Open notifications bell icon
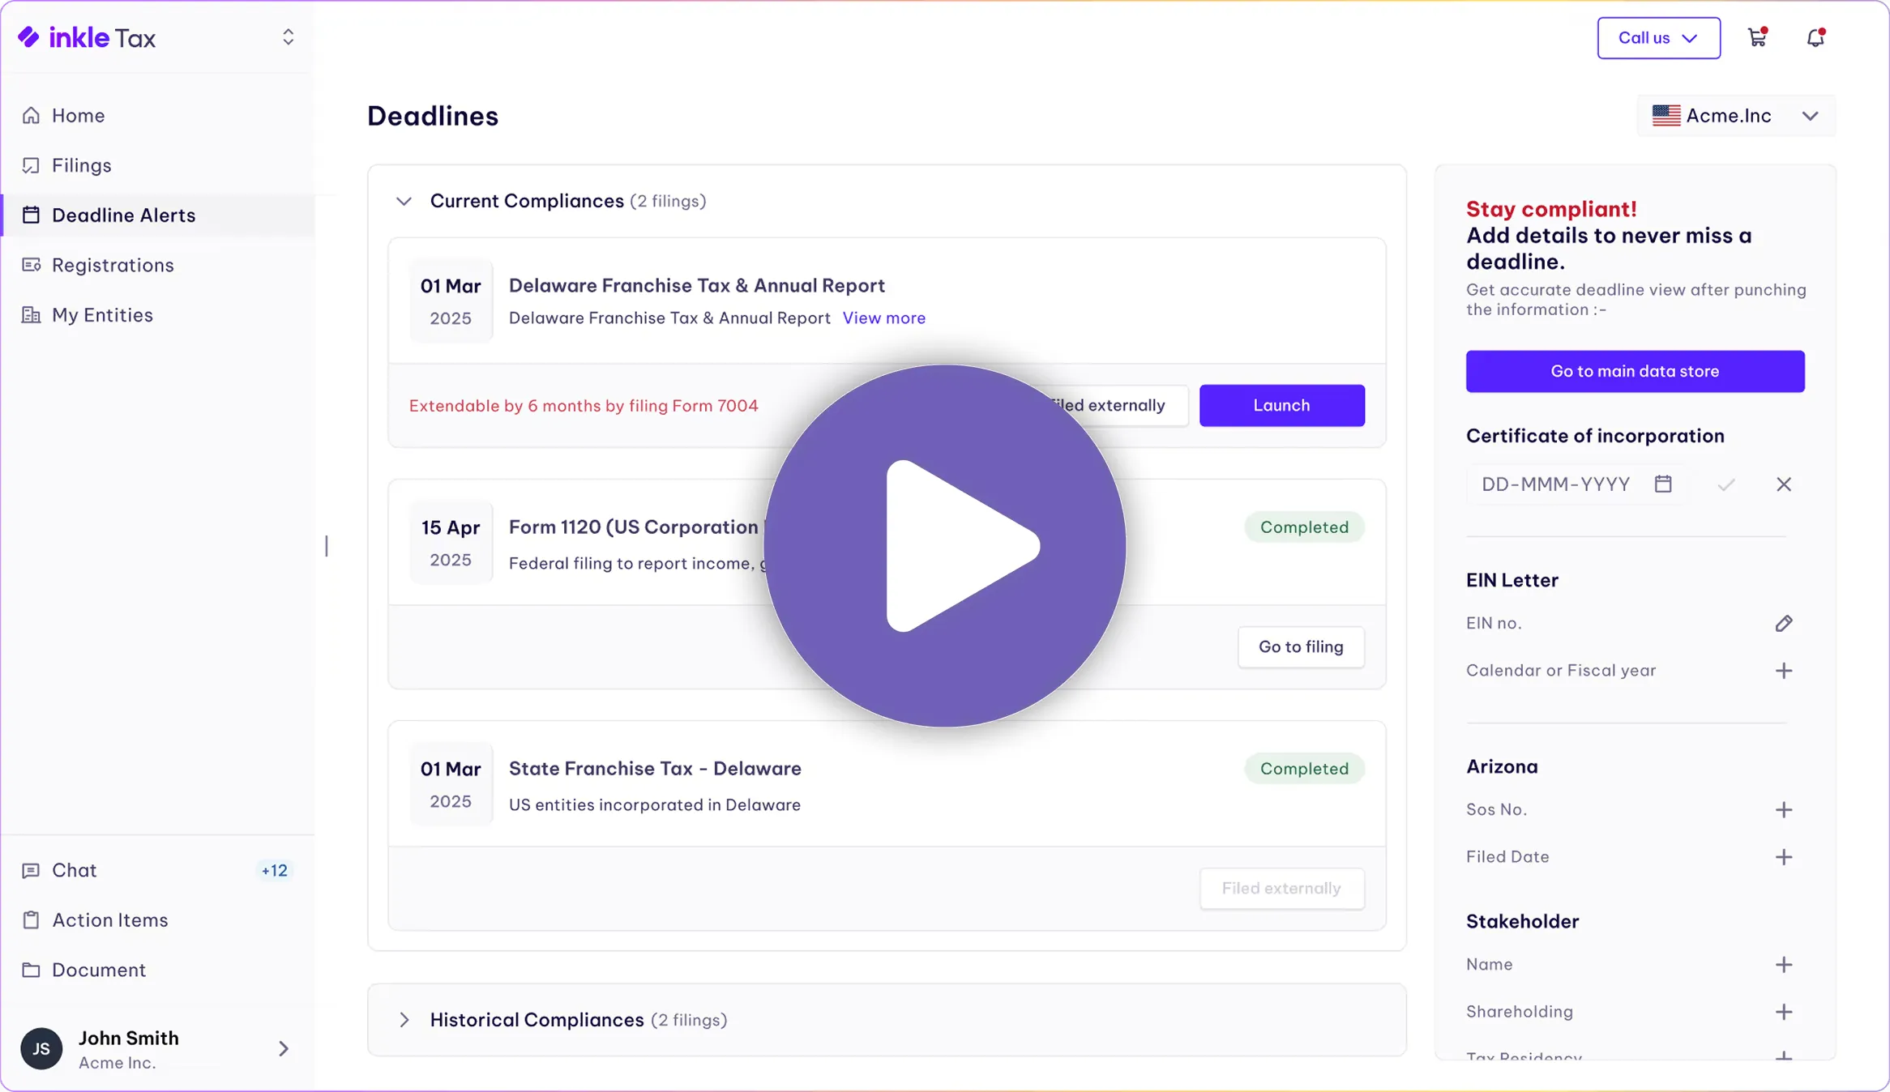1890x1092 pixels. pyautogui.click(x=1815, y=38)
